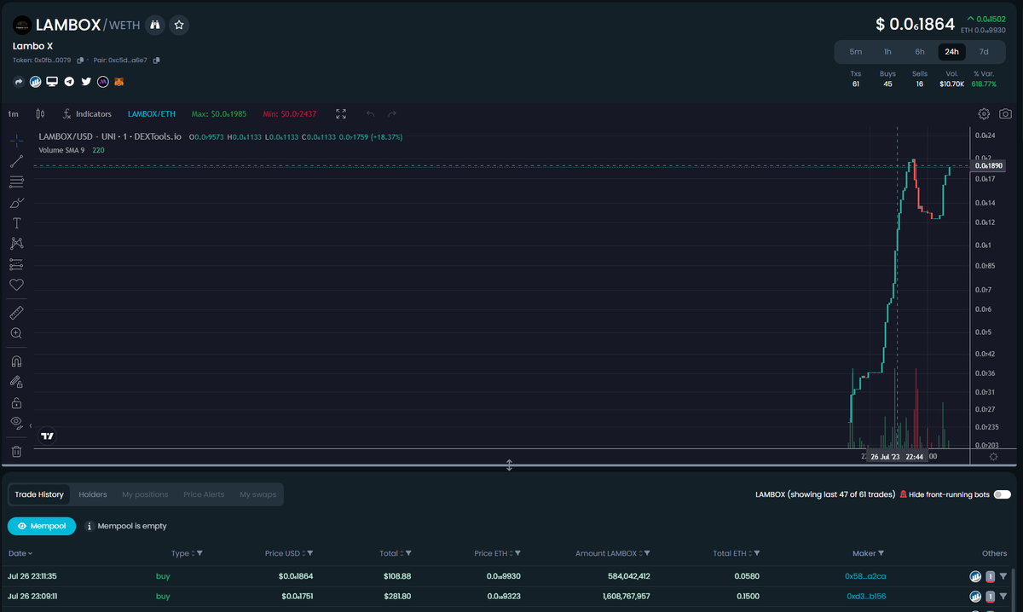Toggle the Hide front-running bots switch
The height and width of the screenshot is (612, 1023).
pos(1002,494)
